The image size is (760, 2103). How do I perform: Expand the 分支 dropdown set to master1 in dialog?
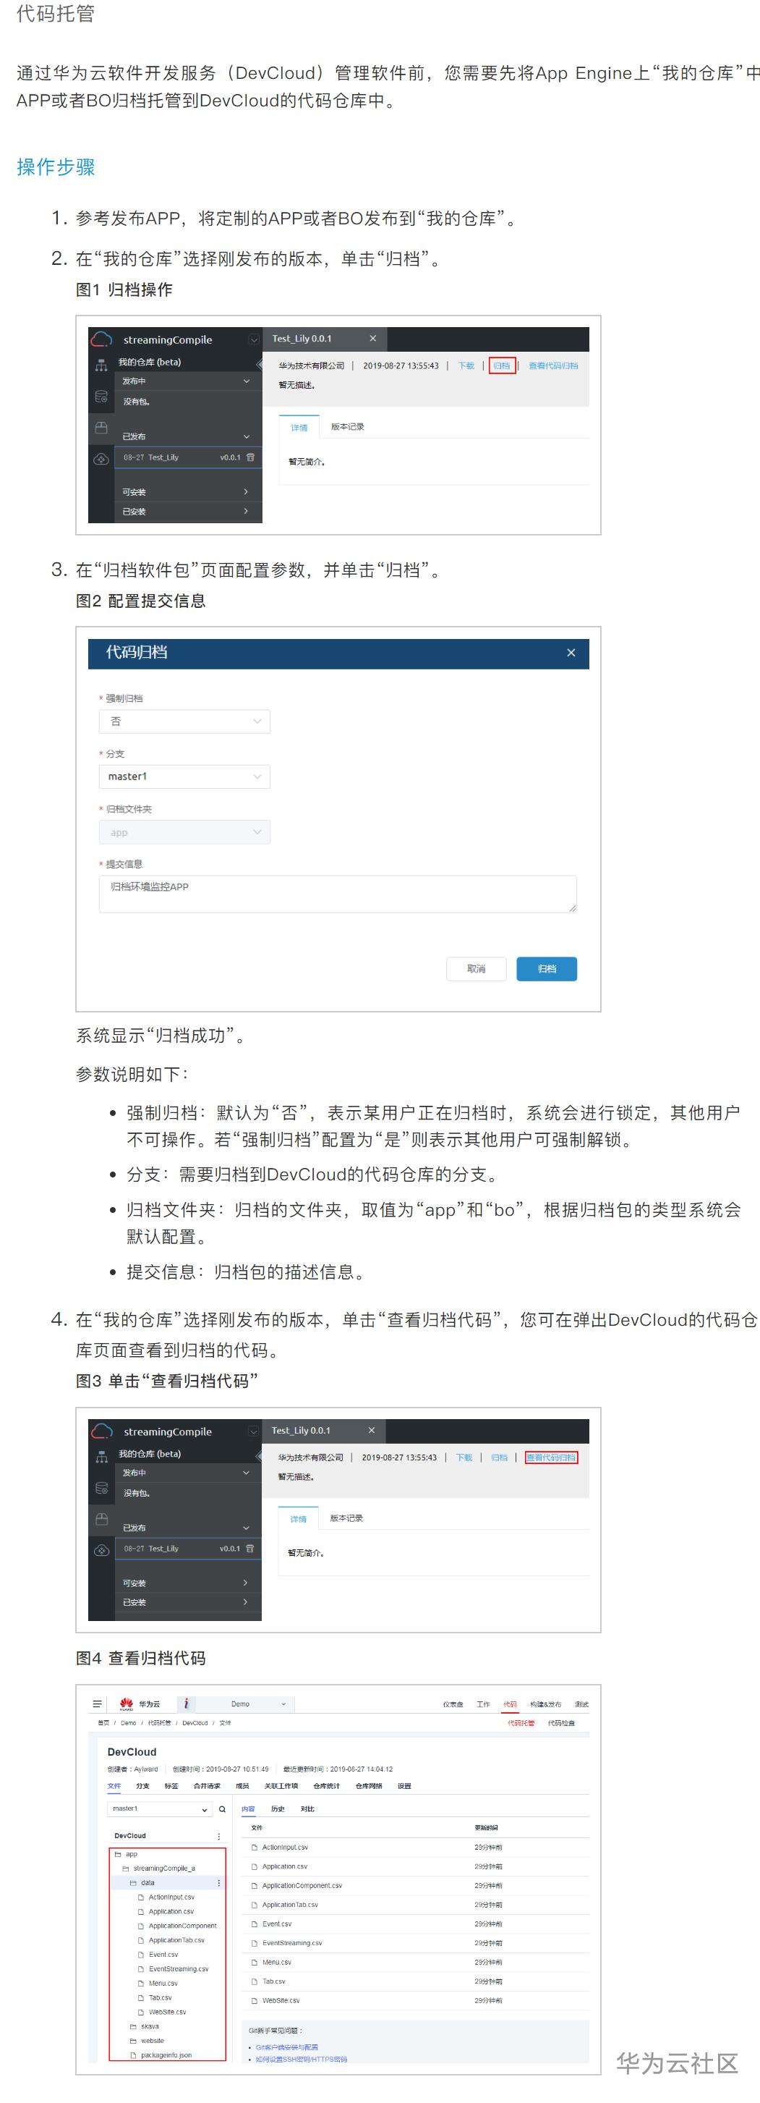pyautogui.click(x=184, y=777)
